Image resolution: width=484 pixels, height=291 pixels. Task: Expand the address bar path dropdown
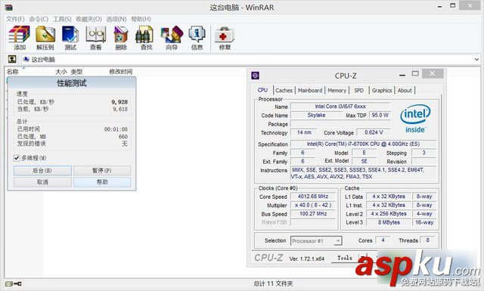[x=476, y=59]
